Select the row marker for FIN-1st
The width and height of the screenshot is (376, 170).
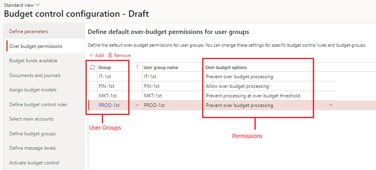[92, 86]
